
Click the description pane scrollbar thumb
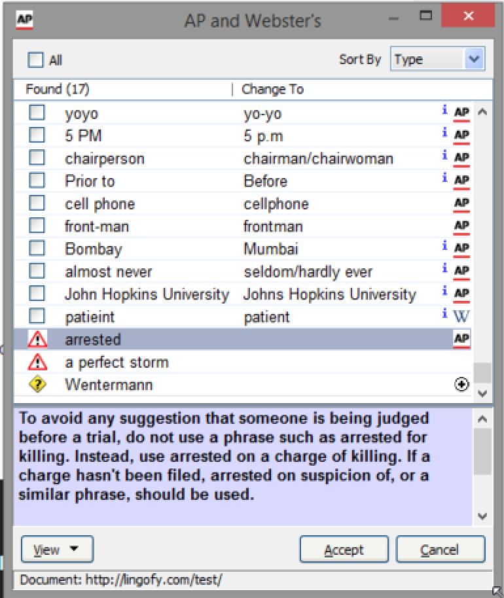pyautogui.click(x=482, y=452)
